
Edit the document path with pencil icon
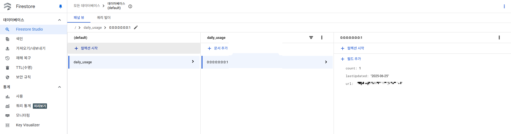coord(136,27)
